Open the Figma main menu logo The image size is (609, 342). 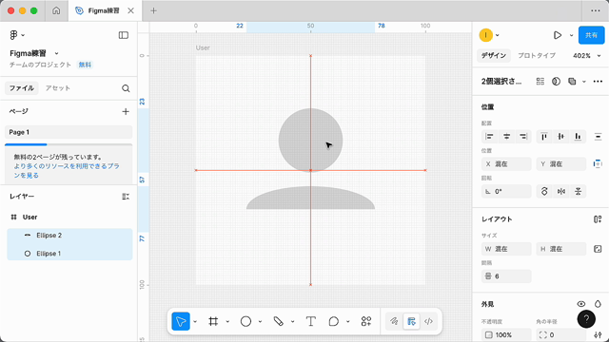click(13, 35)
